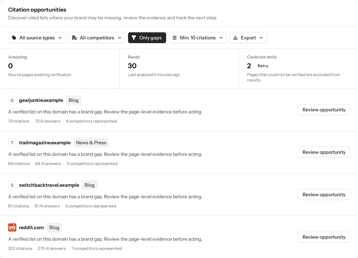Click "7 competitors represented" text

pos(97,249)
